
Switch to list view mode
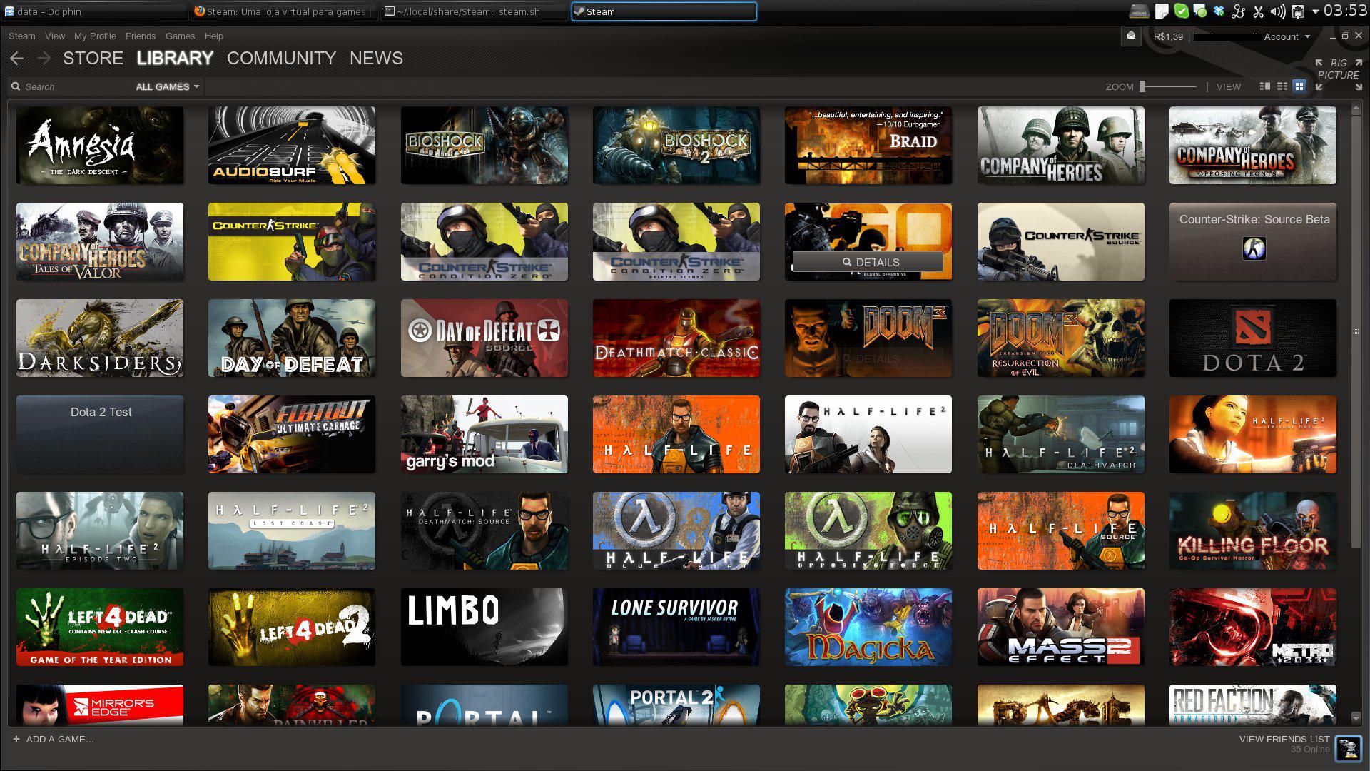pos(1282,86)
